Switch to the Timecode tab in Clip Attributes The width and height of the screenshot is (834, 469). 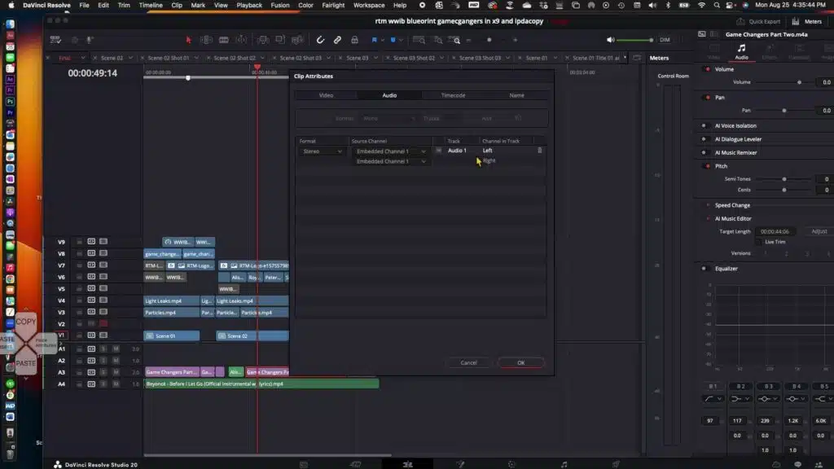454,94
